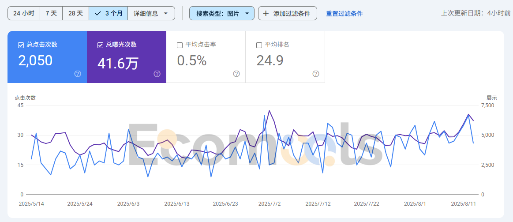
Task: Click the 2025/8/1 date label
Action: [x=415, y=203]
